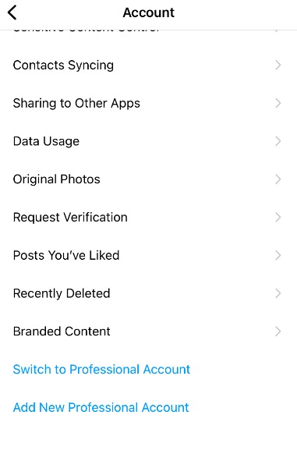Screen dimensions: 297x468
Task: Click Switch to Professional Account link
Action: (101, 370)
